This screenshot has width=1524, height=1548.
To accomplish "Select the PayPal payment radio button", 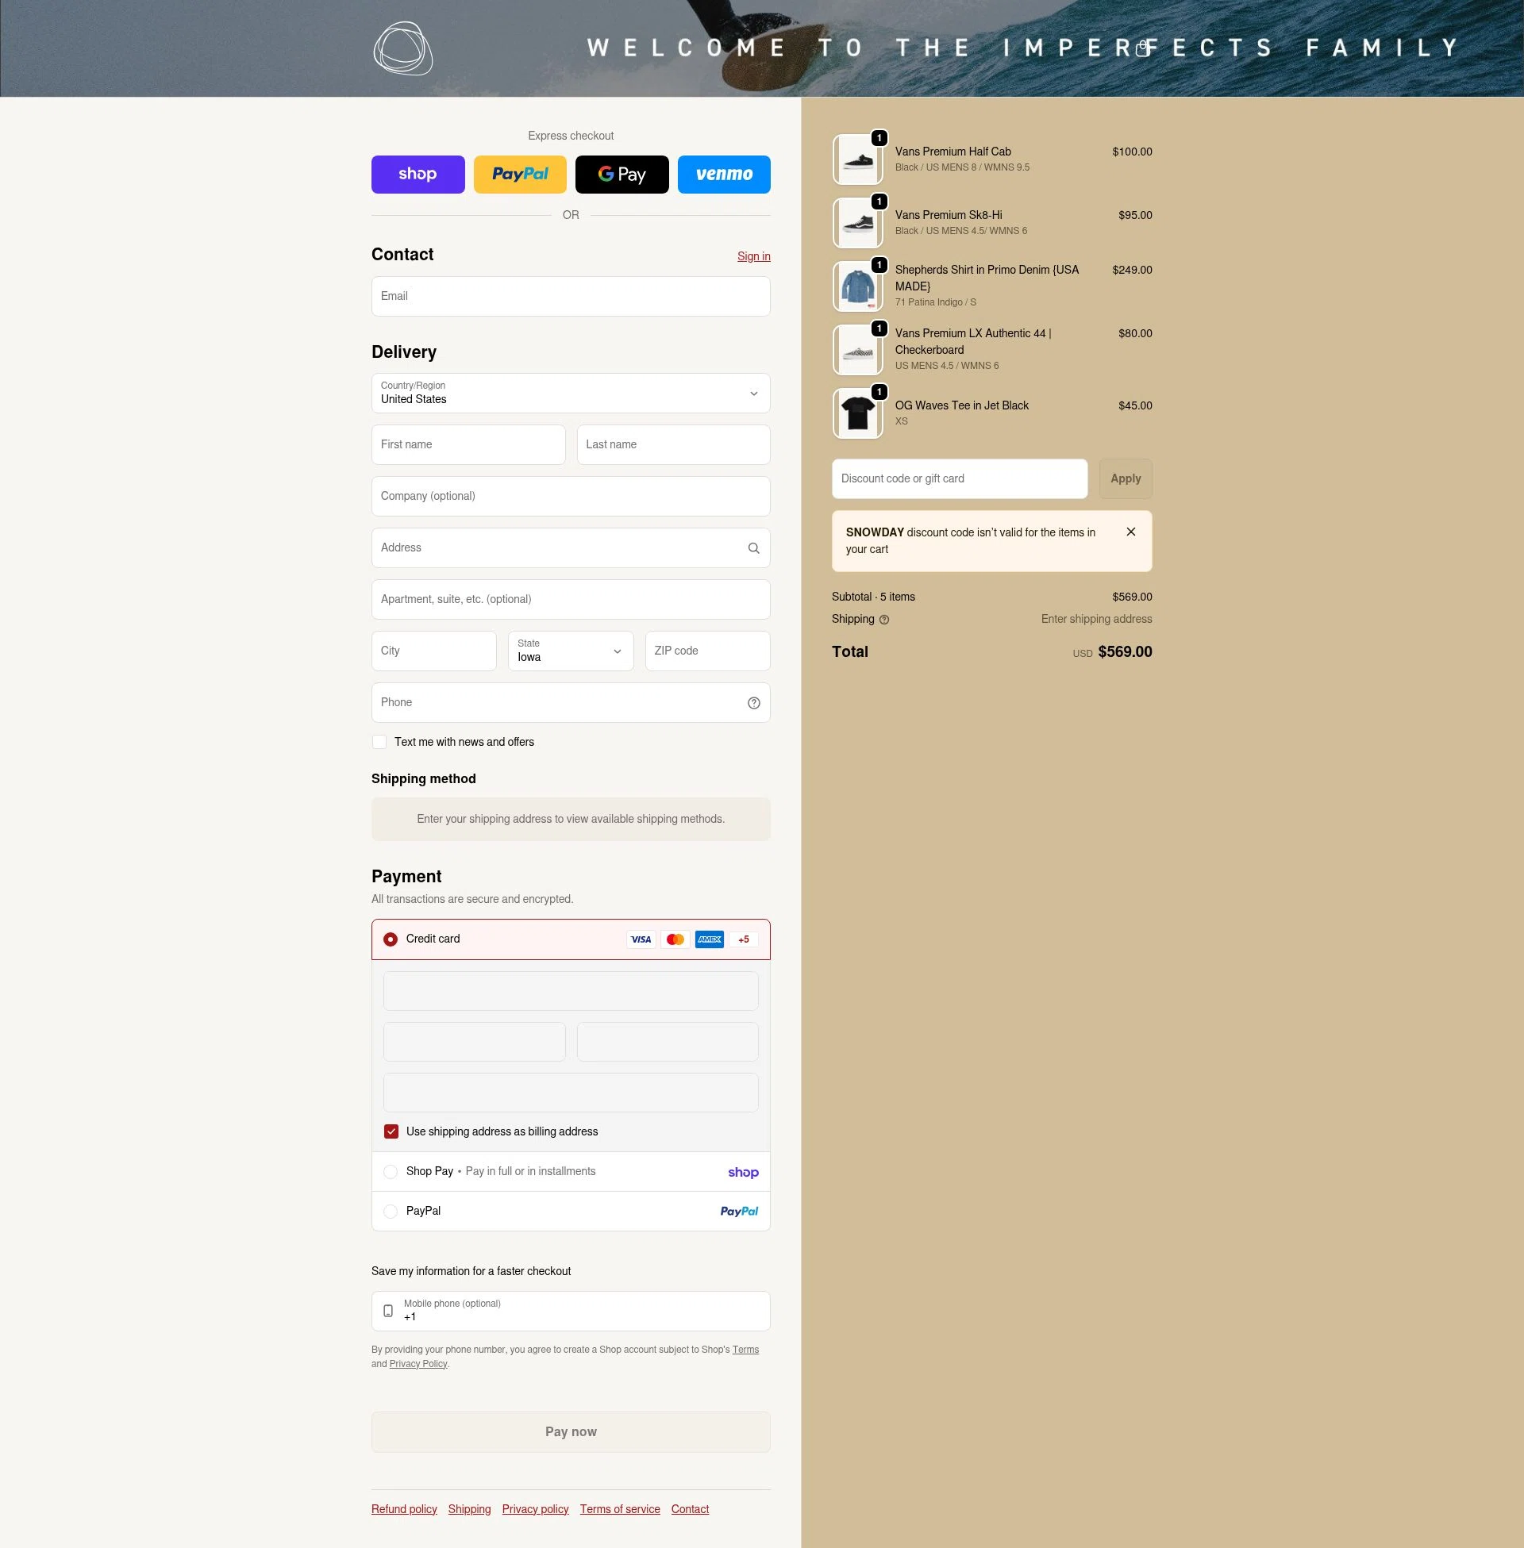I will 391,1211.
